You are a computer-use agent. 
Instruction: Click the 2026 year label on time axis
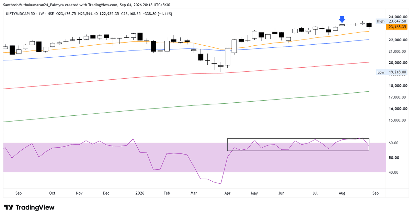[x=140, y=193]
